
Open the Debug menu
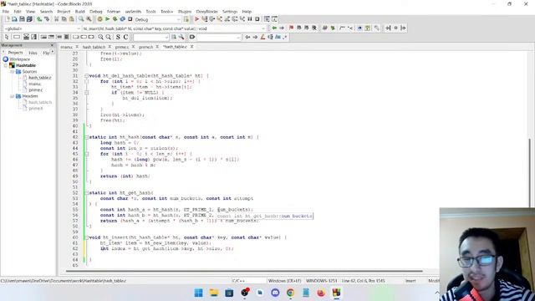(96, 11)
